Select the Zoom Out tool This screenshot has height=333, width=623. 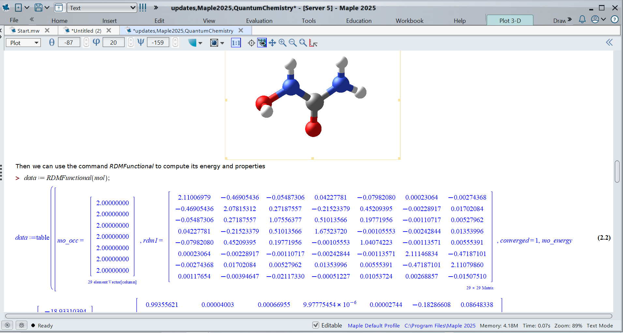point(293,42)
